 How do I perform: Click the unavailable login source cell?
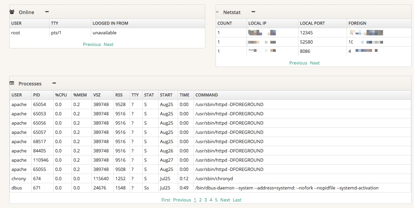(x=148, y=33)
